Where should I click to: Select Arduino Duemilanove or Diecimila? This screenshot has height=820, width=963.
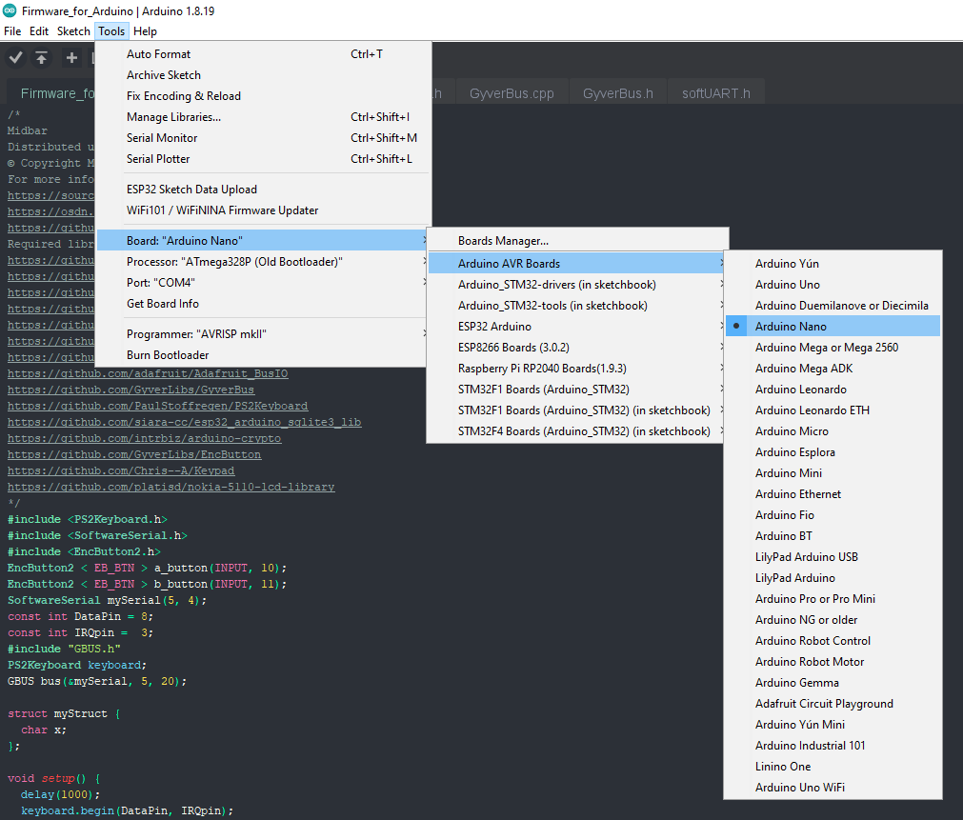click(x=833, y=306)
